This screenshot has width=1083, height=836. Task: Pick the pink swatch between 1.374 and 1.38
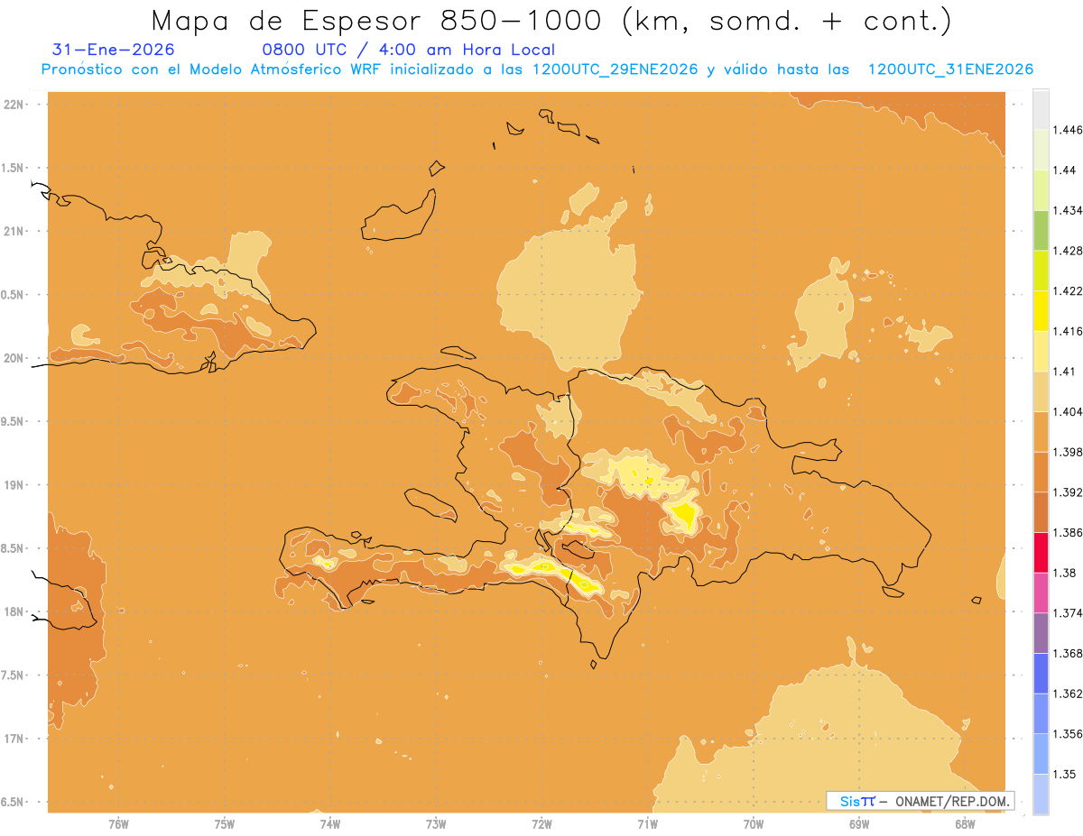(x=1041, y=593)
